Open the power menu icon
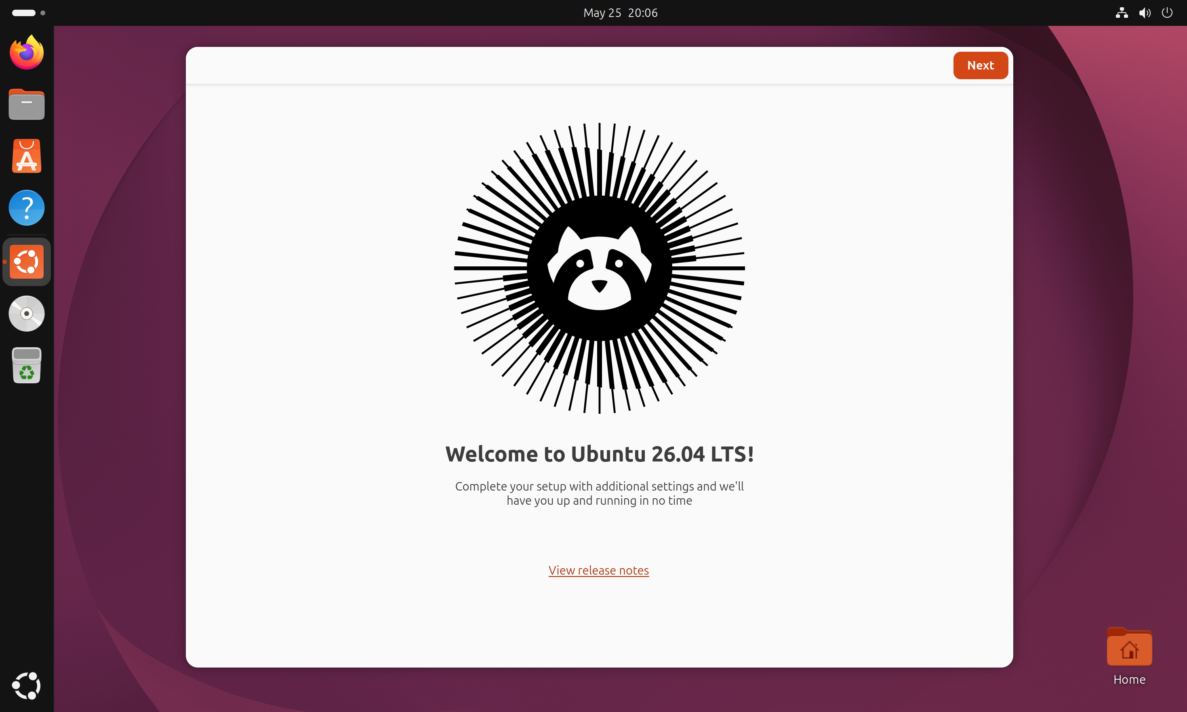Image resolution: width=1187 pixels, height=712 pixels. point(1167,13)
